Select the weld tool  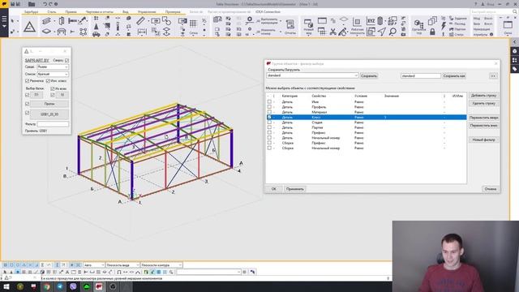pos(82,20)
